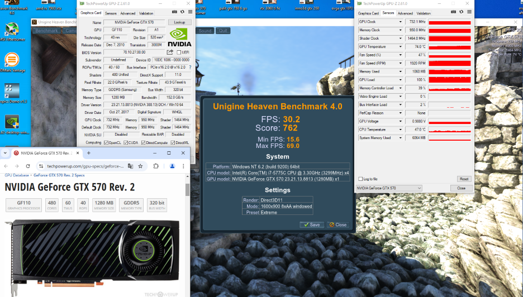Save the Heaven Benchmark results
523x297 pixels.
pos(312,224)
